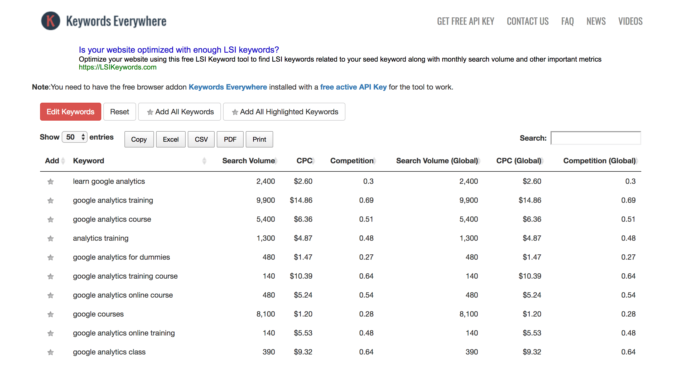Open the LSIKeywords.com URL link
Viewport: 675px width, 365px height.
[118, 67]
